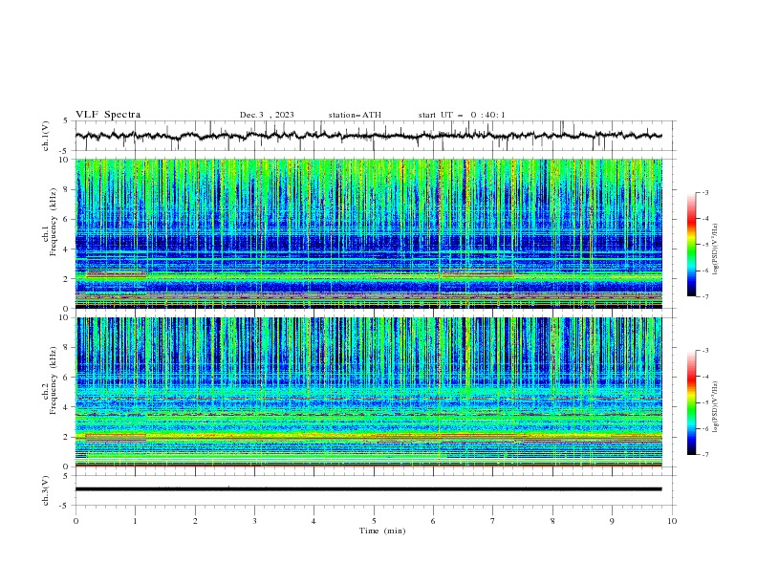Select the "Dec.3 , 2023" date label
The image size is (757, 585).
(267, 115)
